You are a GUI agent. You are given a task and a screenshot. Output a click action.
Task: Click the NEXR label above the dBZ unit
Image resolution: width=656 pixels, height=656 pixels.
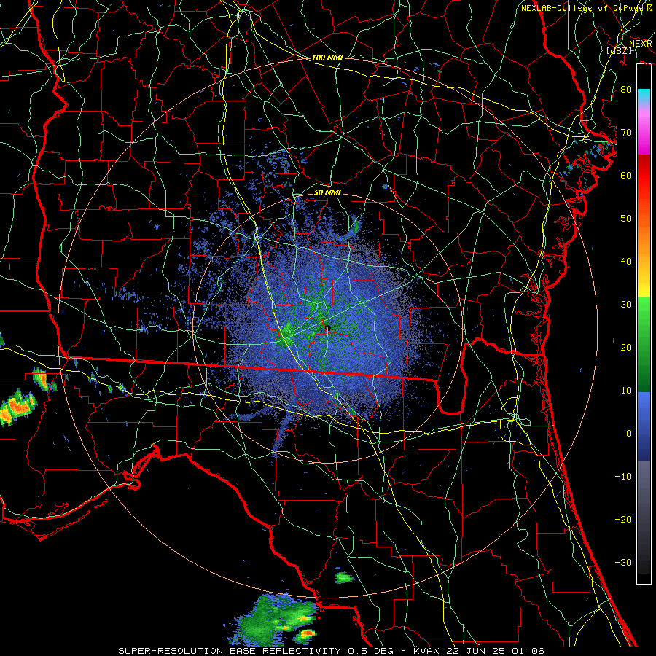[x=641, y=44]
